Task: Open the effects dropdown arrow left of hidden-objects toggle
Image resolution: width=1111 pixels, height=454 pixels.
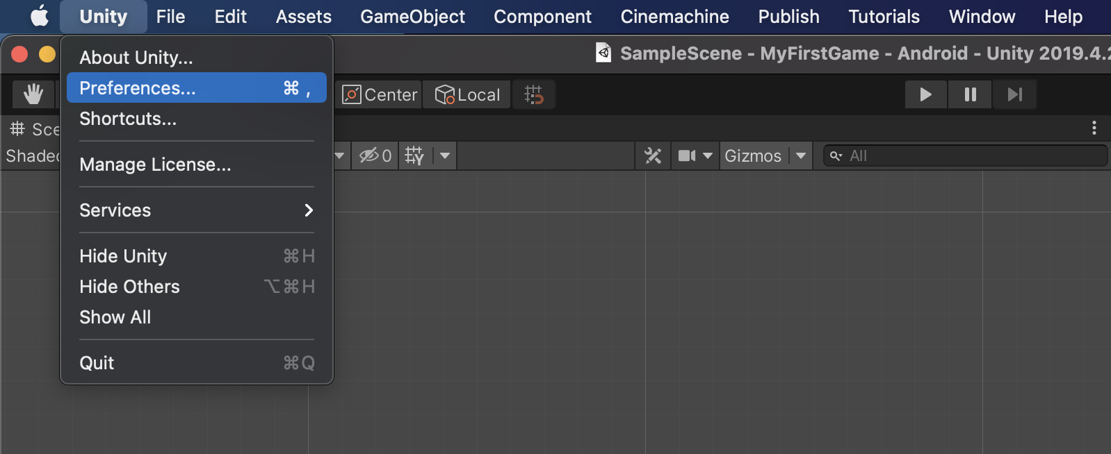Action: [x=339, y=155]
